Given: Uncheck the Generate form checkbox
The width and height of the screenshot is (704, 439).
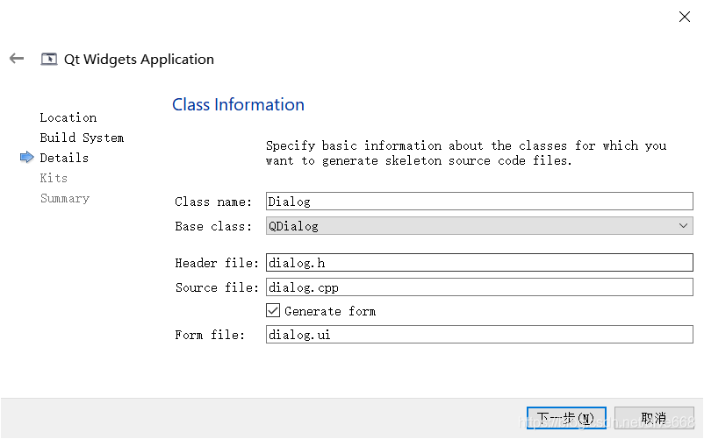Looking at the screenshot, I should tap(273, 310).
